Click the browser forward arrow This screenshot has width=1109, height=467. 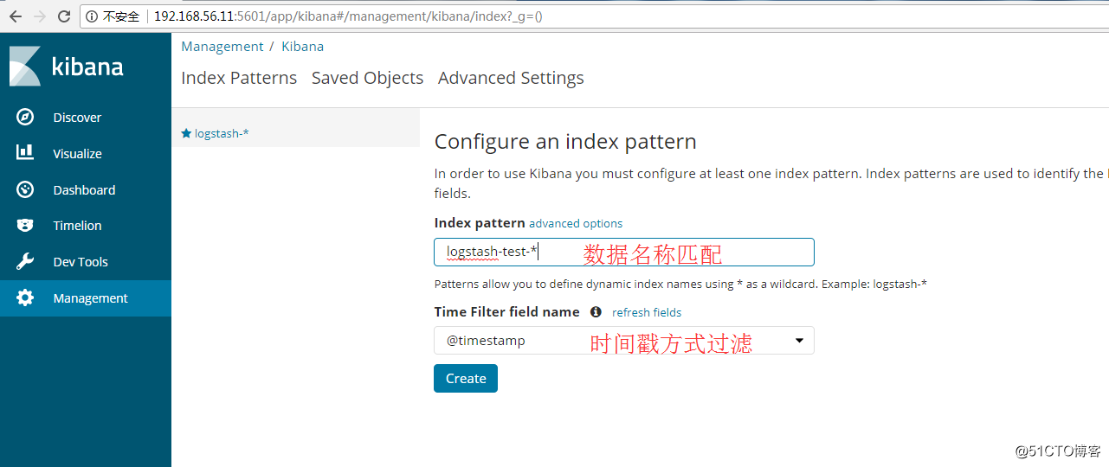tap(40, 16)
